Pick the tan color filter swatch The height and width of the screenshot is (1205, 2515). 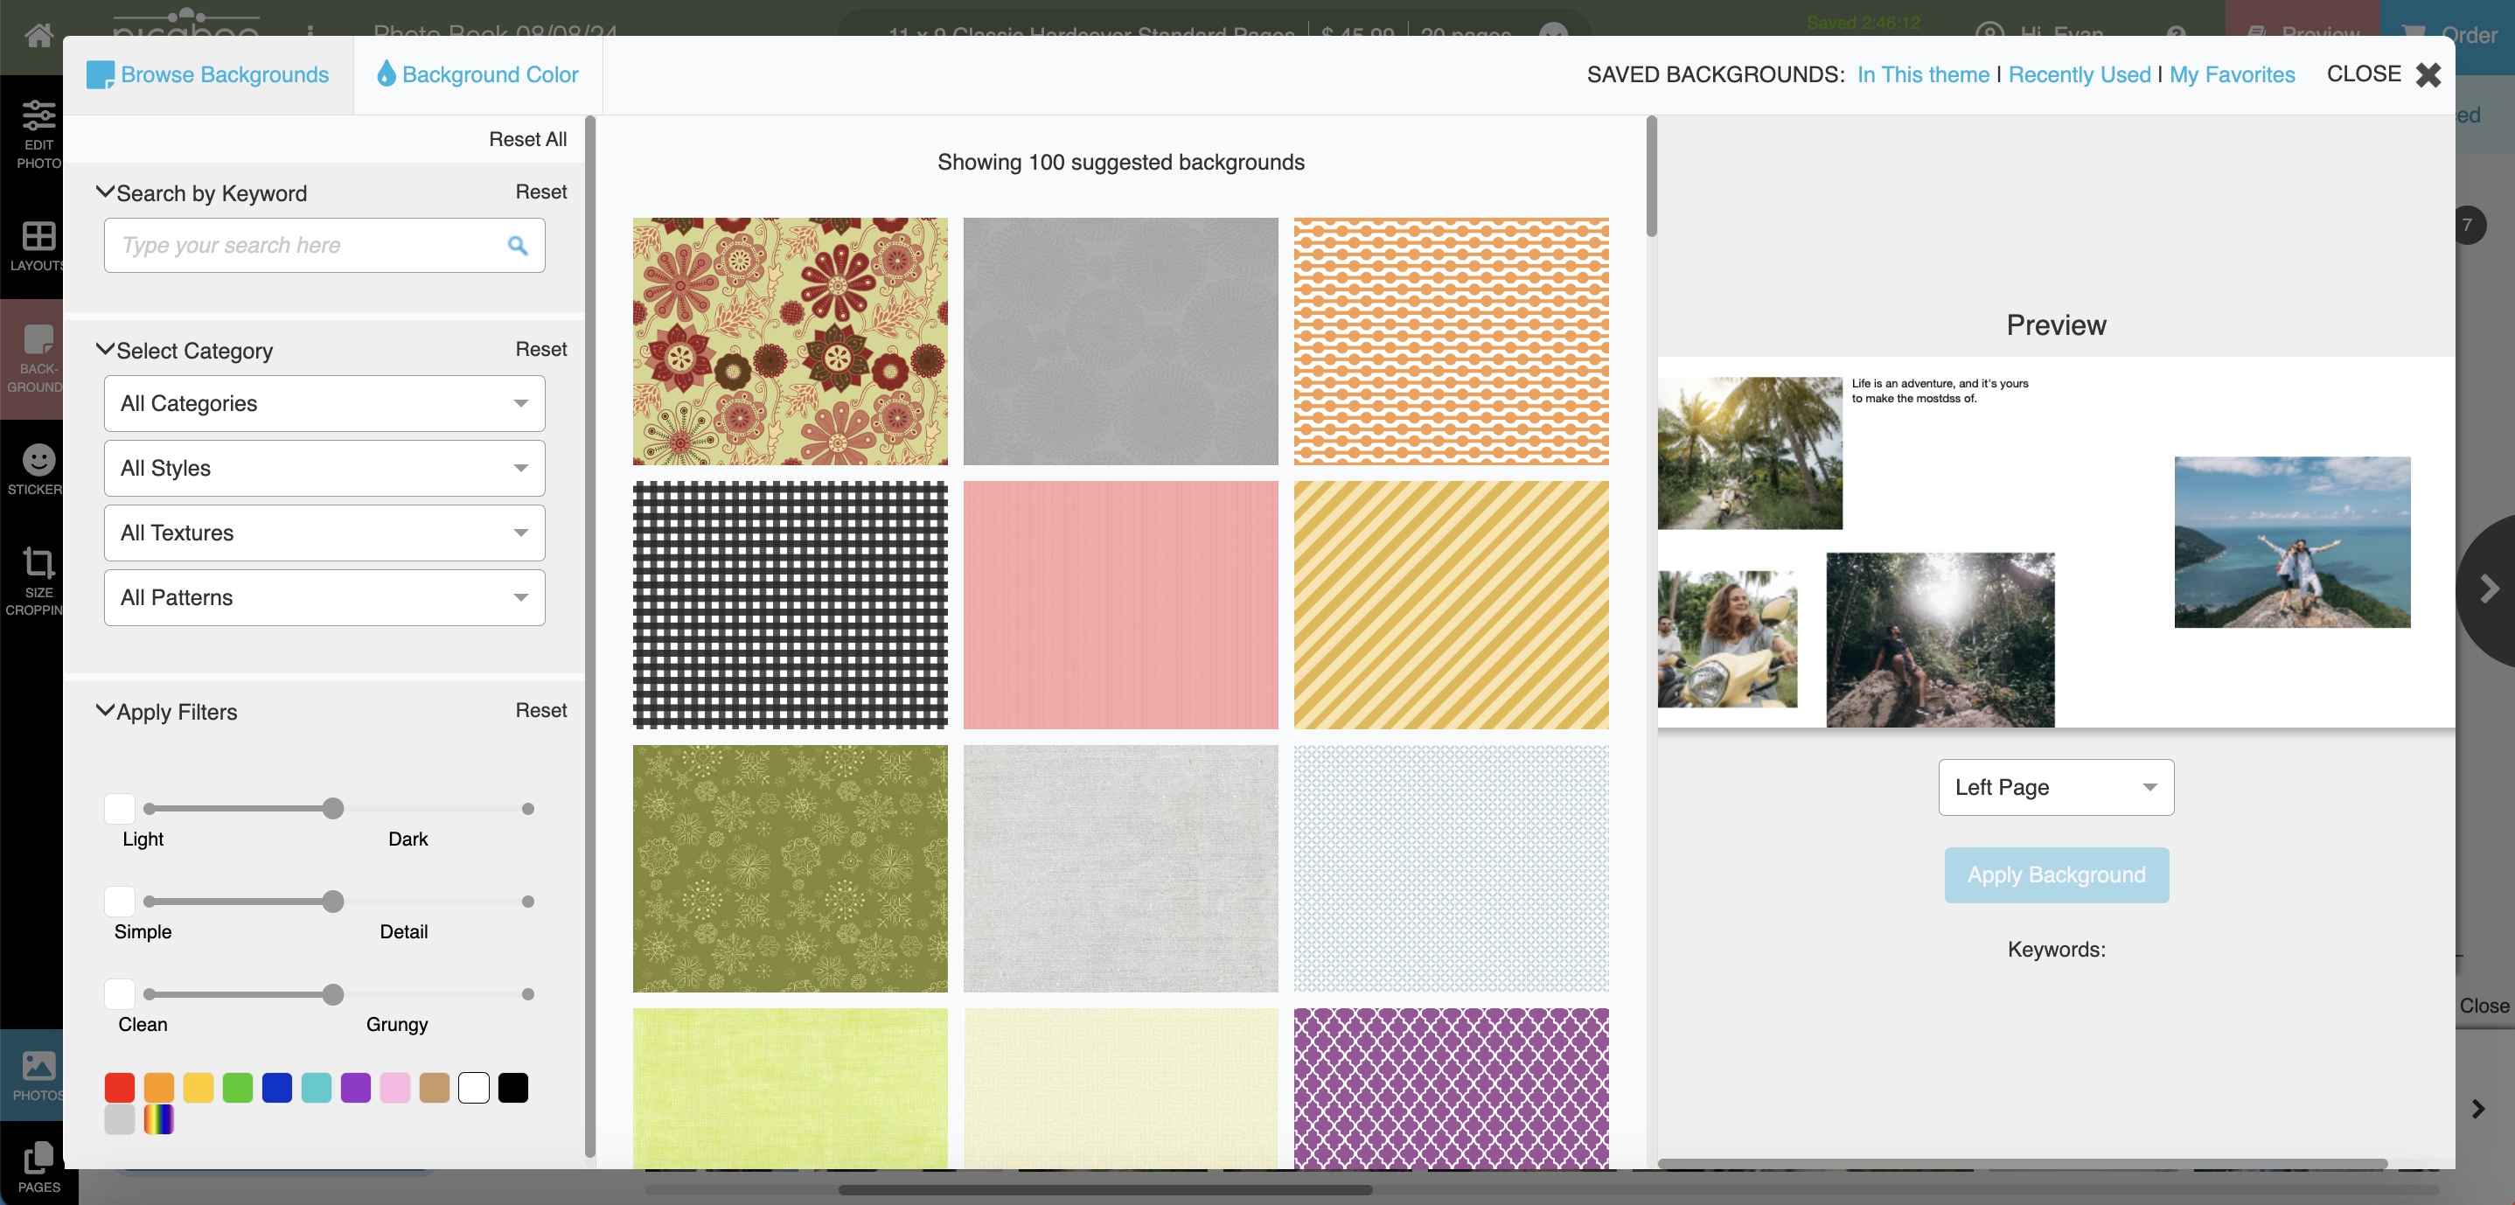435,1087
